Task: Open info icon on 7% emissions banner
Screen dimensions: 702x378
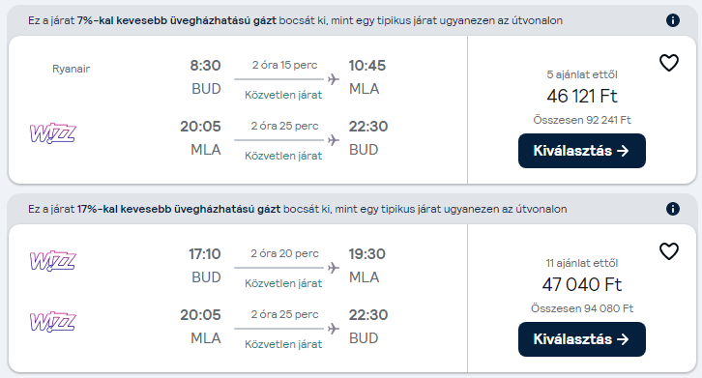Action: point(672,20)
